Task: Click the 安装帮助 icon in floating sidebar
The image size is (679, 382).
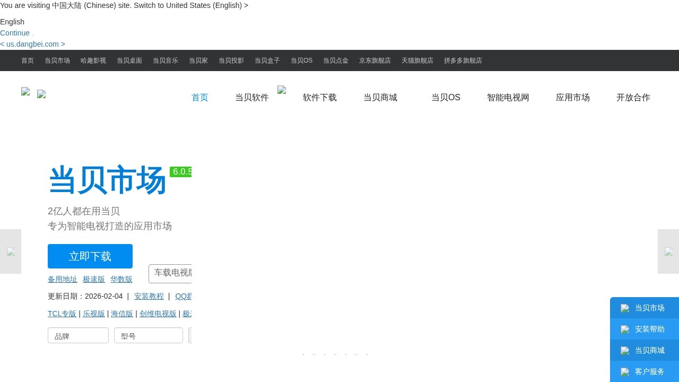Action: click(x=625, y=329)
